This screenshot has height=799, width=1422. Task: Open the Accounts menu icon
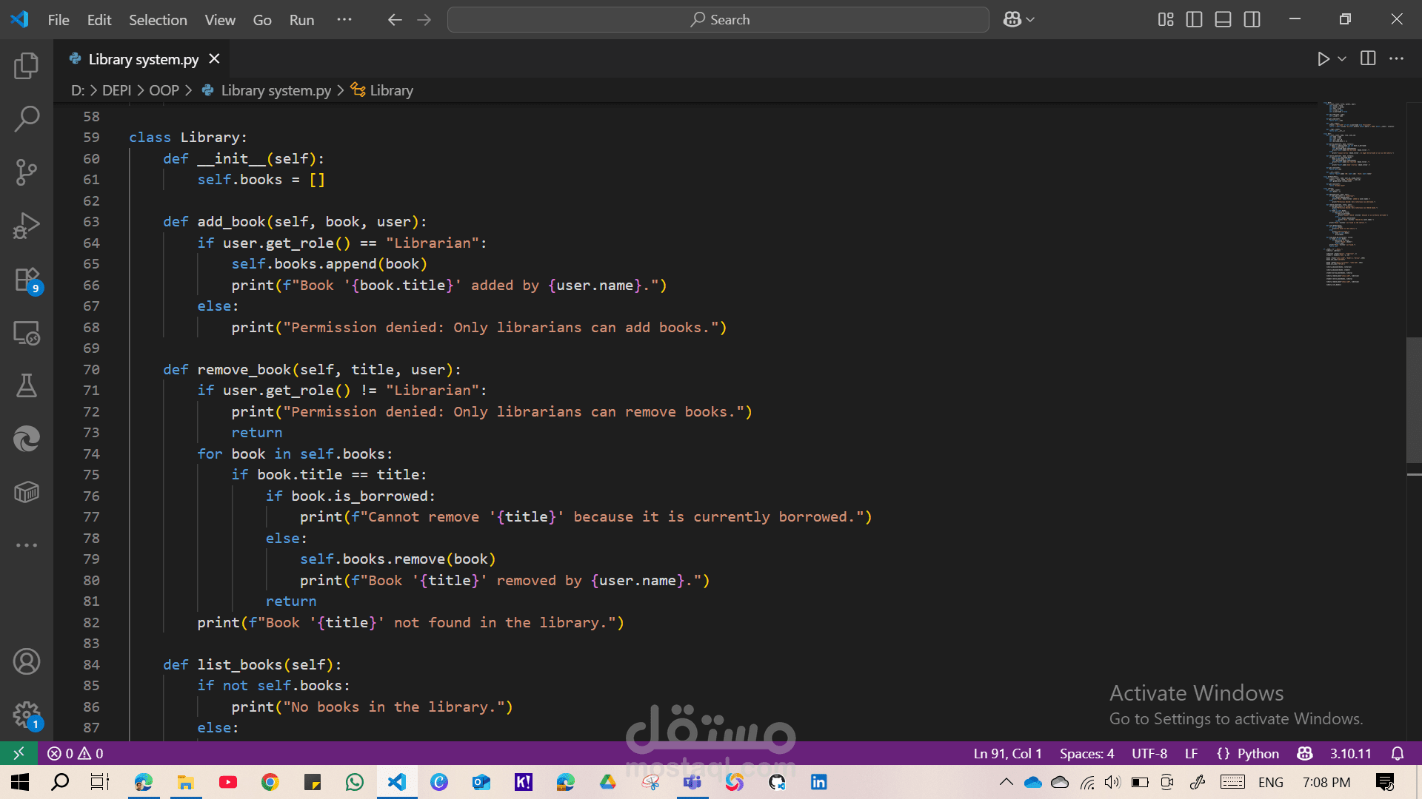27,661
